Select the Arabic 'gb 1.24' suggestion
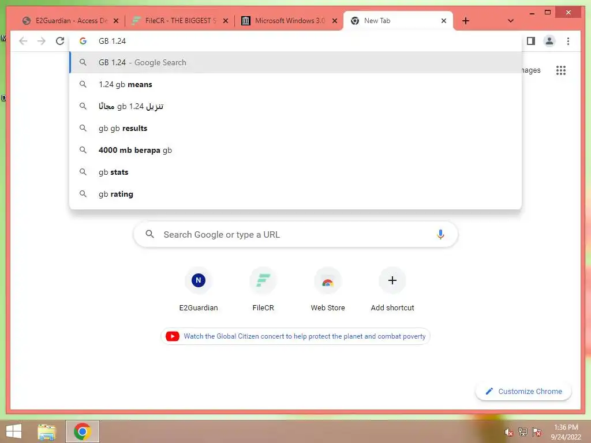Viewport: 591px width, 443px height. pyautogui.click(x=295, y=106)
